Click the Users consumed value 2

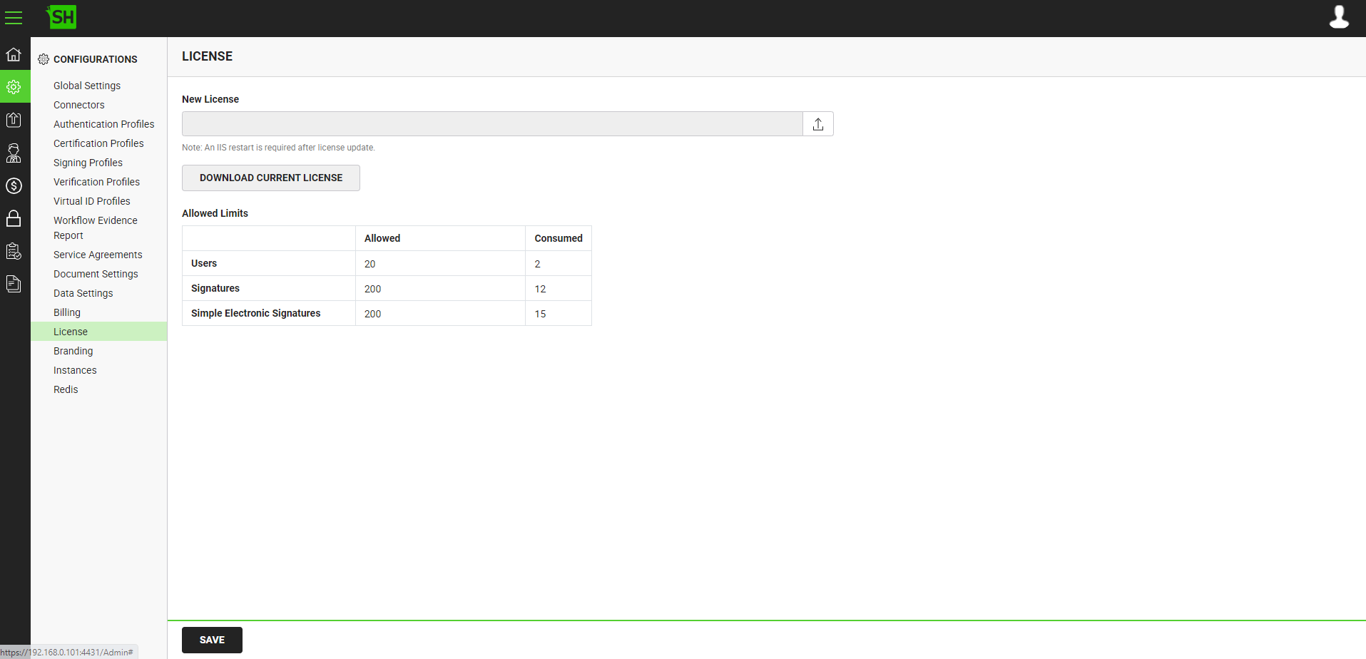[538, 264]
